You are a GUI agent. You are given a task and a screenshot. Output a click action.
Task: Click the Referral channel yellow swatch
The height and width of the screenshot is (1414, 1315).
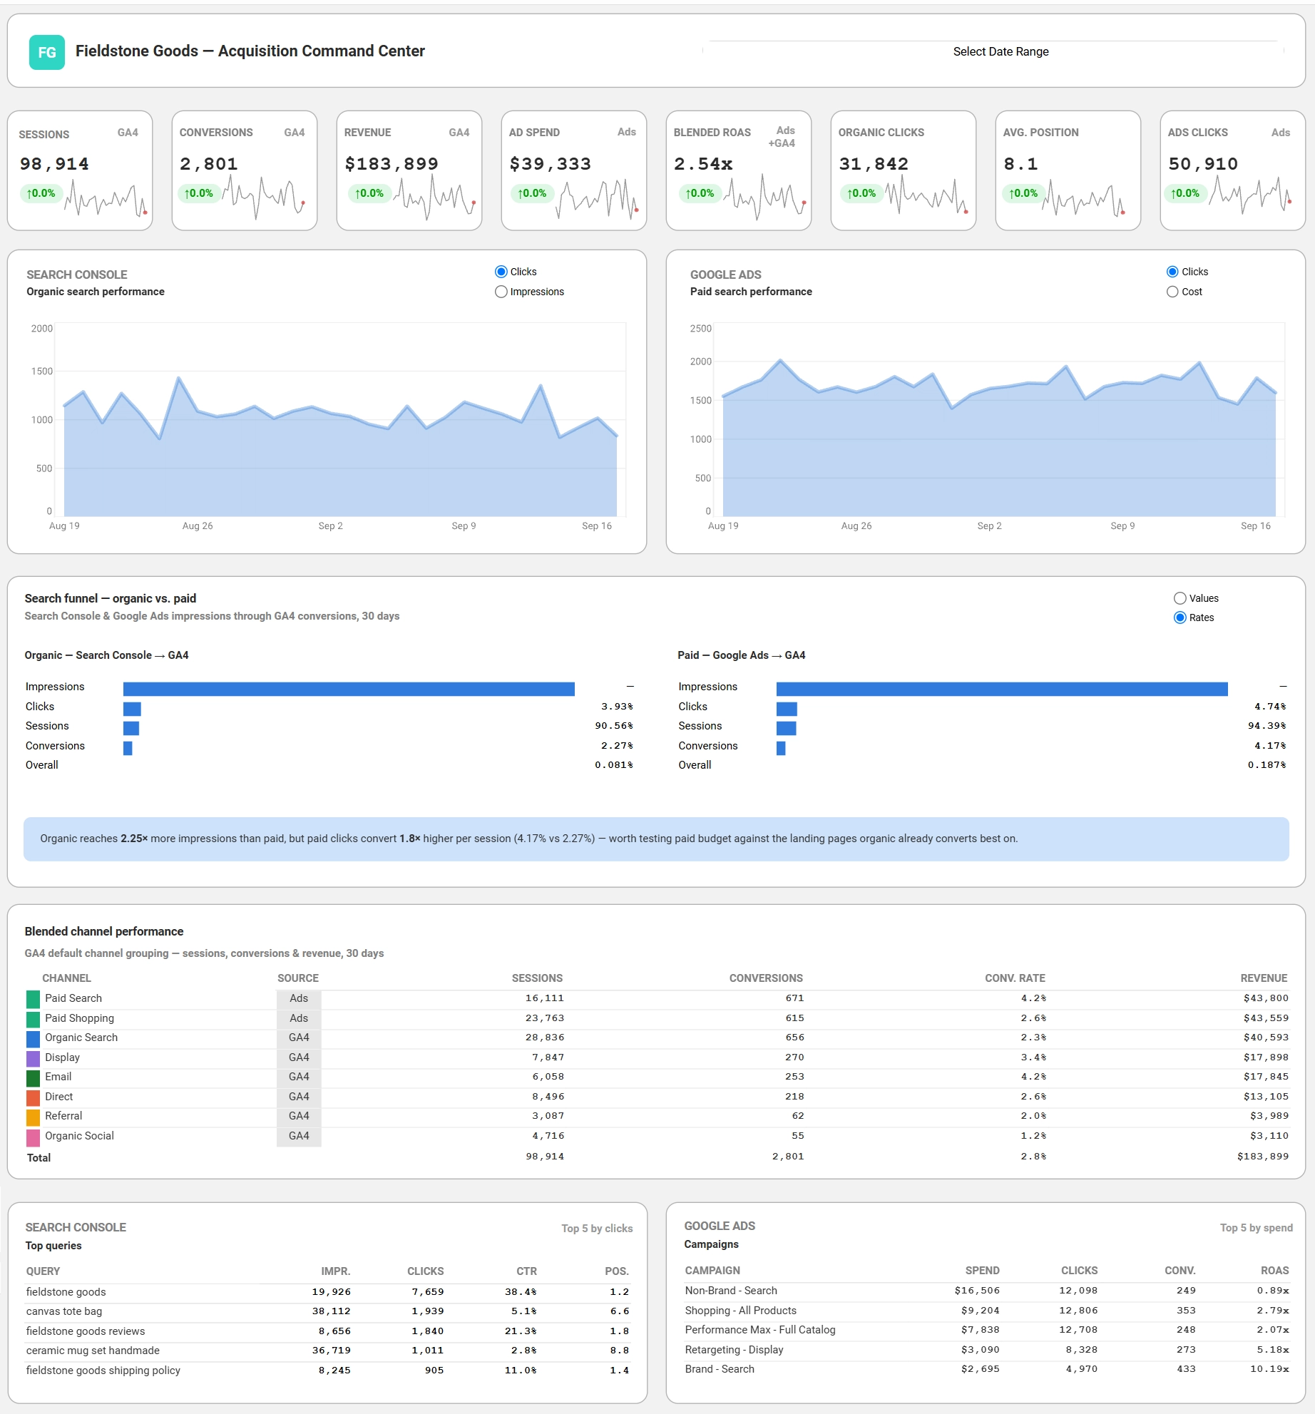tap(33, 1117)
